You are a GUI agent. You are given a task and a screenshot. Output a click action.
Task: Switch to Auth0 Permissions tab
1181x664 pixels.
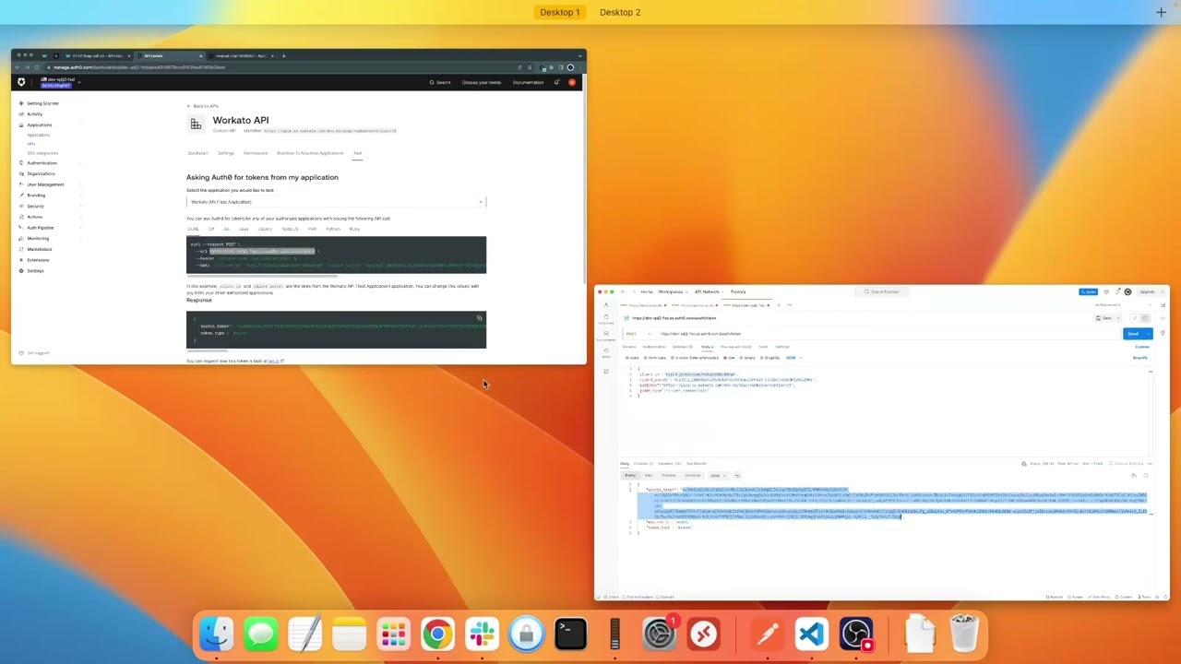[x=256, y=153]
